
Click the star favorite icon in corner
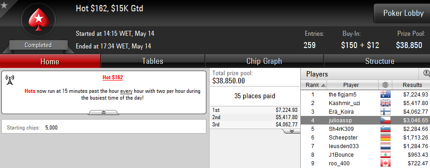coord(4,5)
